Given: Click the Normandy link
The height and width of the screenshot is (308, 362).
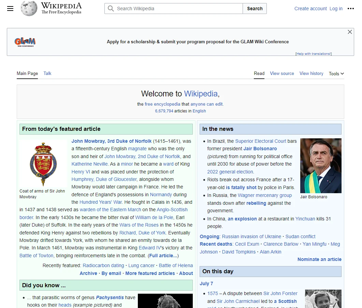Looking at the screenshot, I should tap(161, 195).
